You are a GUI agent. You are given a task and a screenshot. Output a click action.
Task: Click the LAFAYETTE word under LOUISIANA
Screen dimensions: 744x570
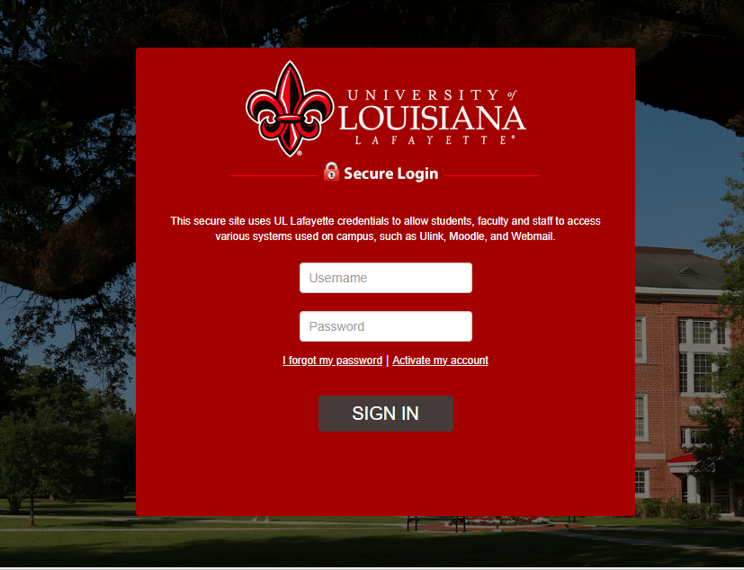coord(435,140)
